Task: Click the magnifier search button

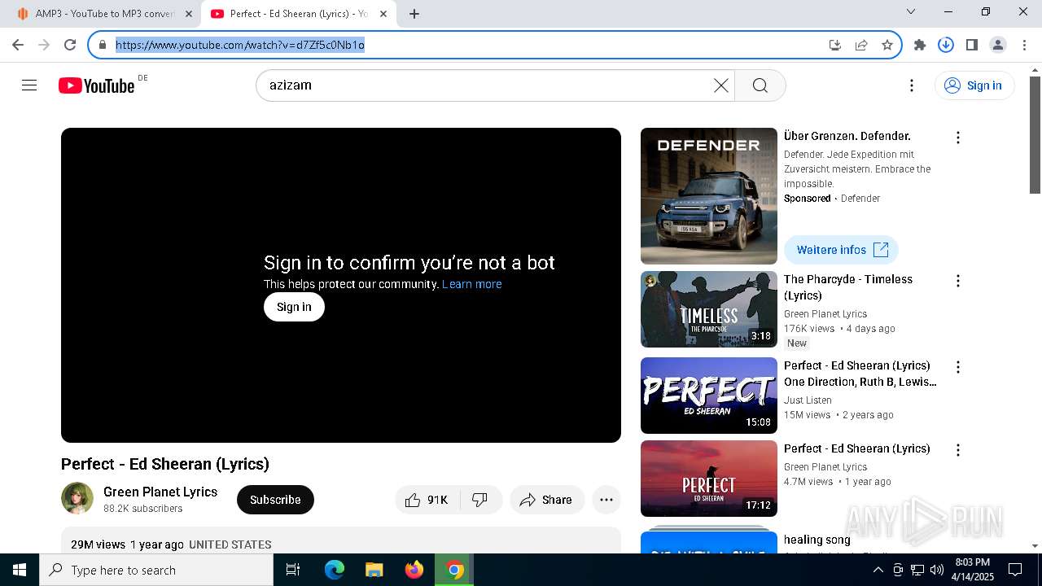Action: click(x=760, y=85)
